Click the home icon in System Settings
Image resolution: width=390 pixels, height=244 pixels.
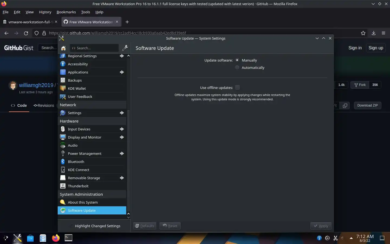(x=63, y=48)
